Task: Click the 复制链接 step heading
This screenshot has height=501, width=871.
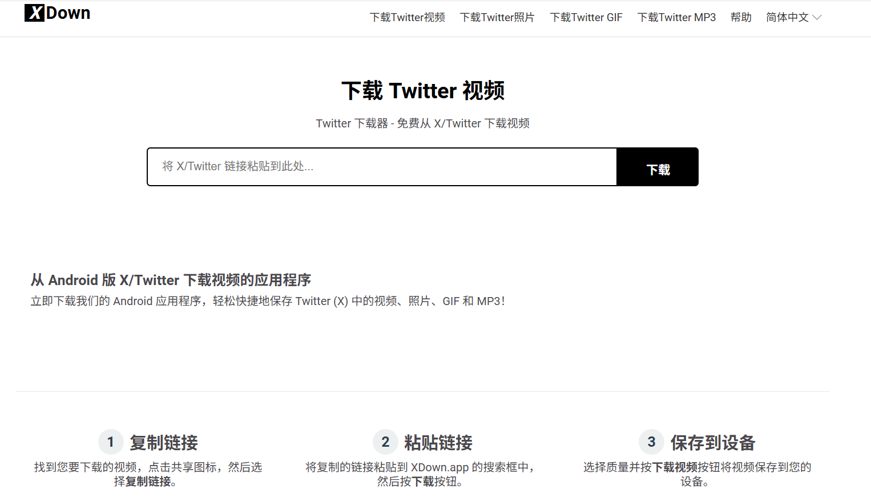Action: click(x=164, y=443)
